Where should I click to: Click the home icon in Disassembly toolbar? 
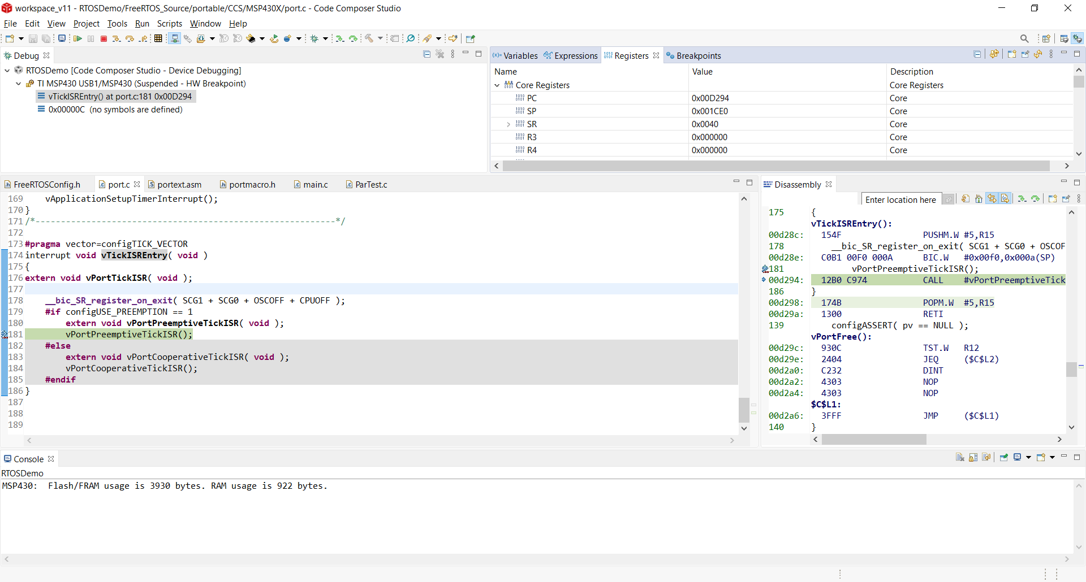pos(979,199)
